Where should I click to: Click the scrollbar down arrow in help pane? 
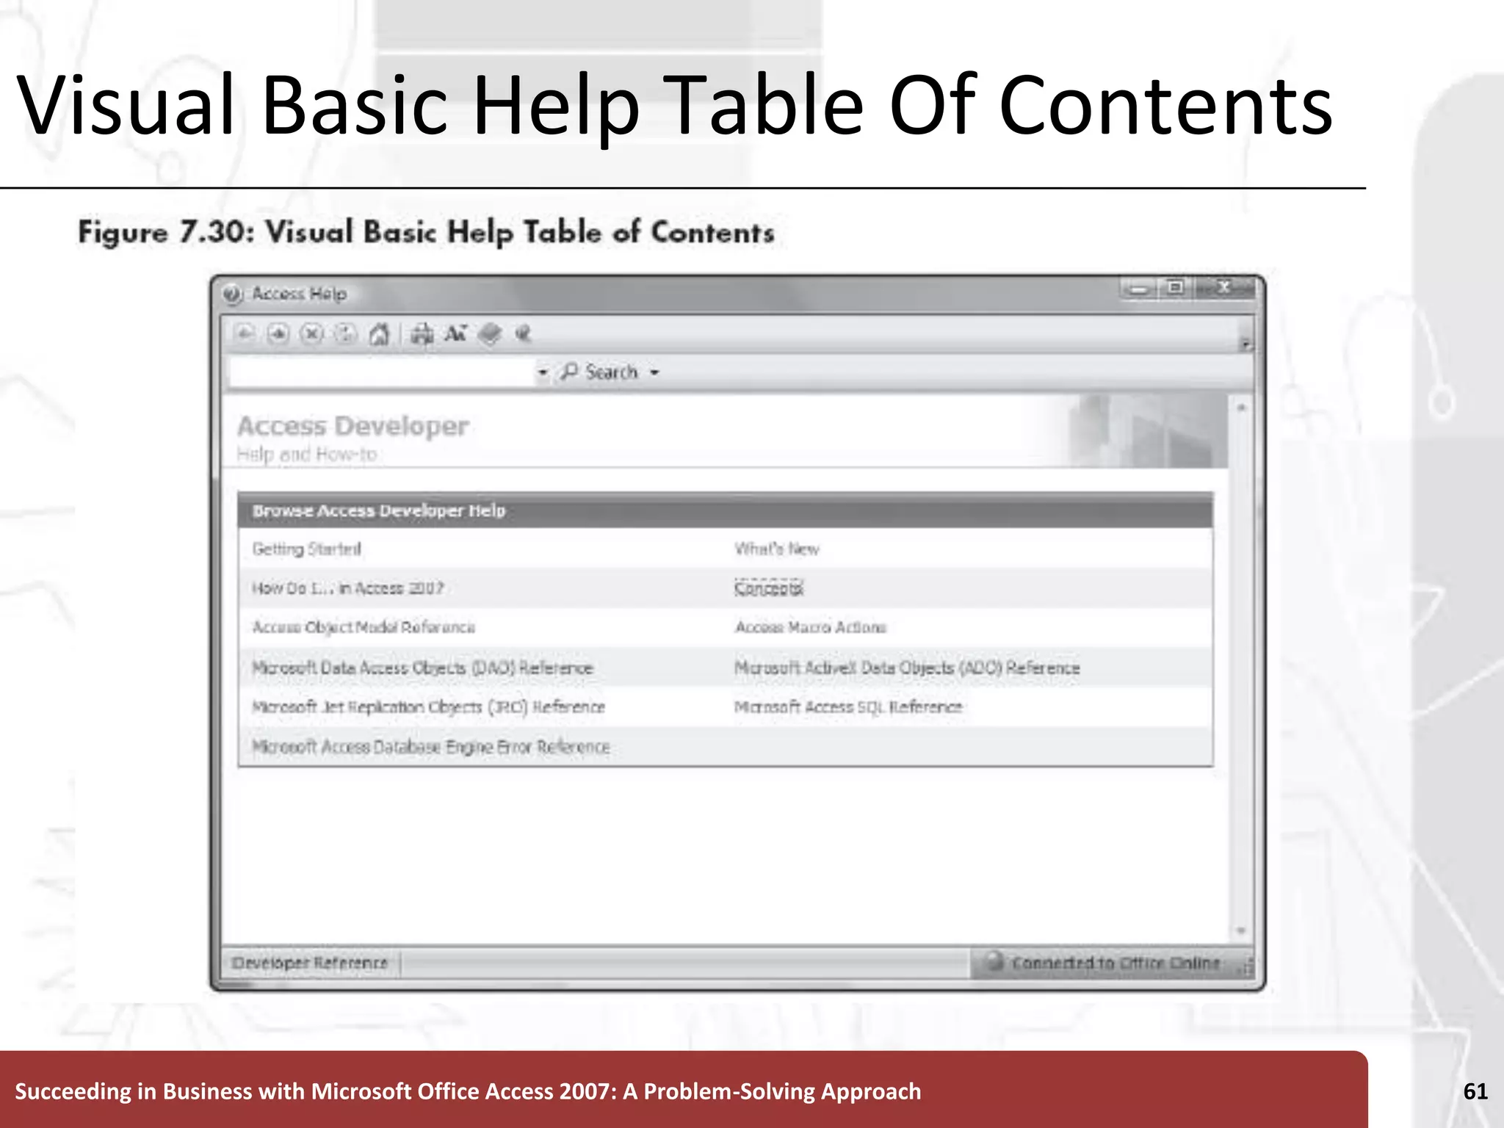1241,931
